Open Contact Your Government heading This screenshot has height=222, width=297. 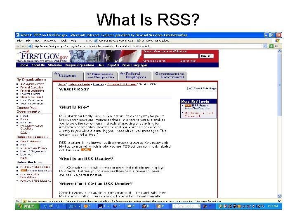pos(28,110)
